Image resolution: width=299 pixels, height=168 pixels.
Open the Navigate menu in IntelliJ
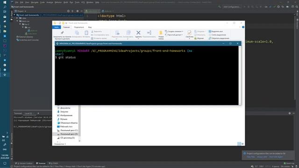point(35,2)
